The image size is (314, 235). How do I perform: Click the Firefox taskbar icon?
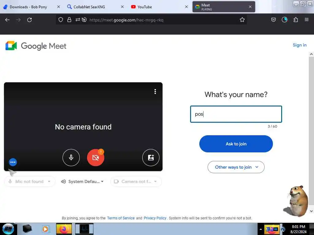(x=64, y=229)
